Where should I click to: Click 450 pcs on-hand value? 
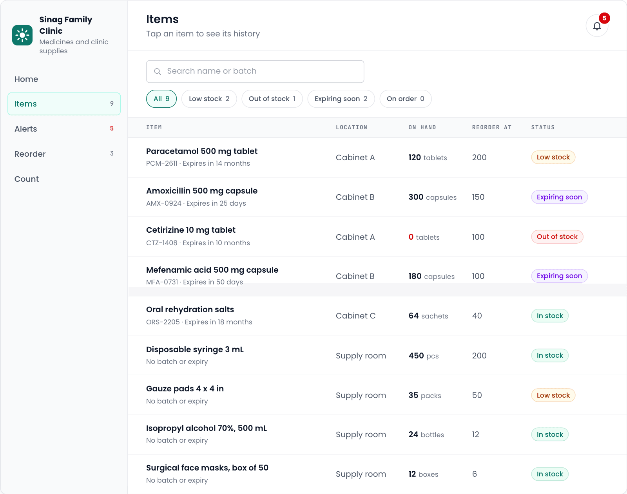tap(424, 356)
